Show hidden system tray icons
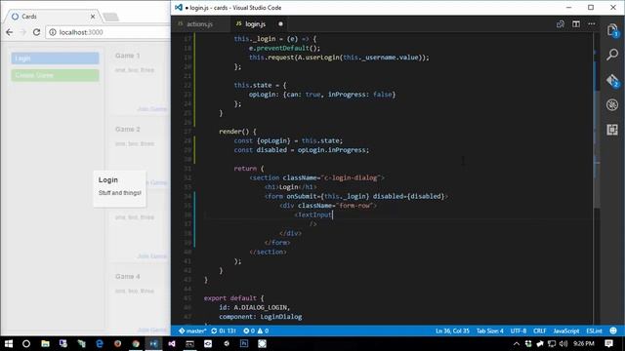This screenshot has height=351, width=625. (x=517, y=343)
